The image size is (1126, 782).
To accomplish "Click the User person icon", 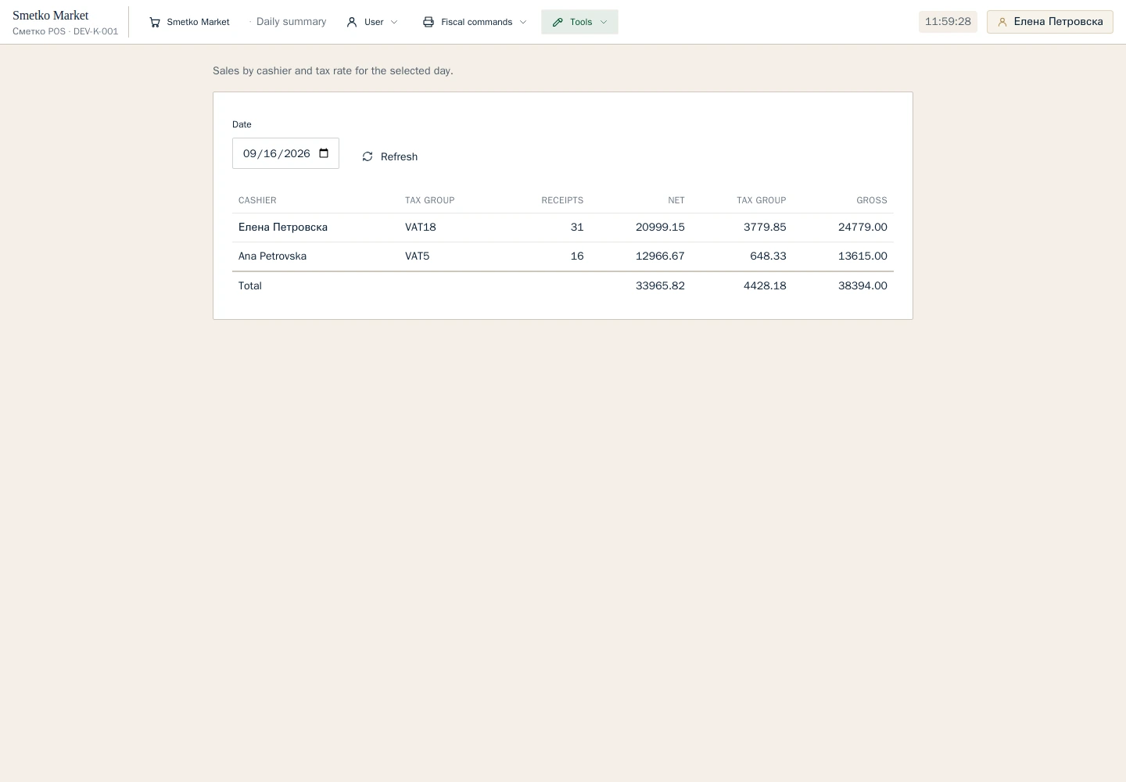I will pos(352,22).
